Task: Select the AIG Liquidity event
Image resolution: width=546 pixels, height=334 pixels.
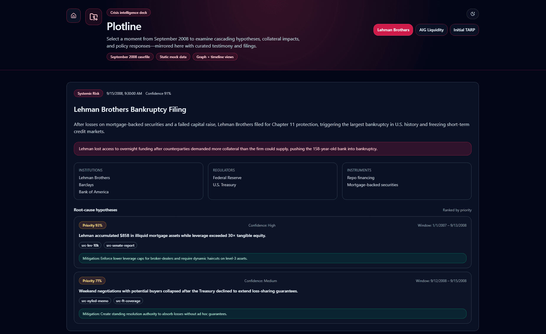Action: coord(431,30)
